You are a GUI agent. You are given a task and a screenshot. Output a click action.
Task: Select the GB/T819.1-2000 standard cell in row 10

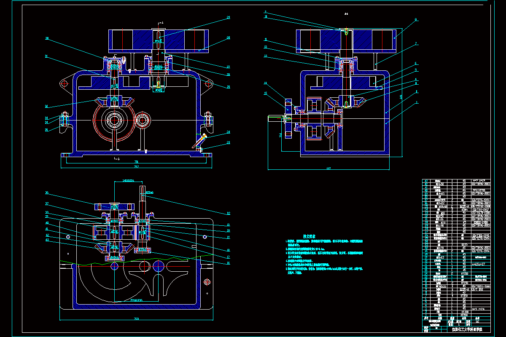pyautogui.click(x=481, y=286)
